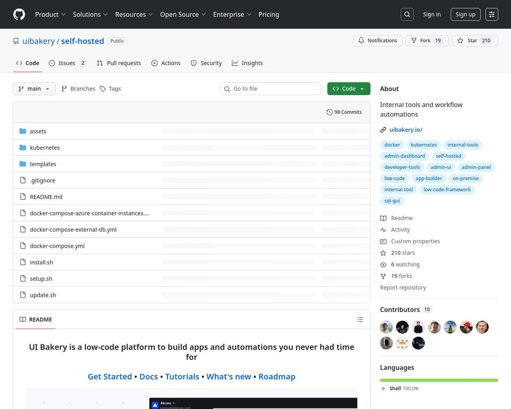Viewport: 511px width, 409px height.
Task: Click the 98 Commits history icon
Action: coord(330,112)
